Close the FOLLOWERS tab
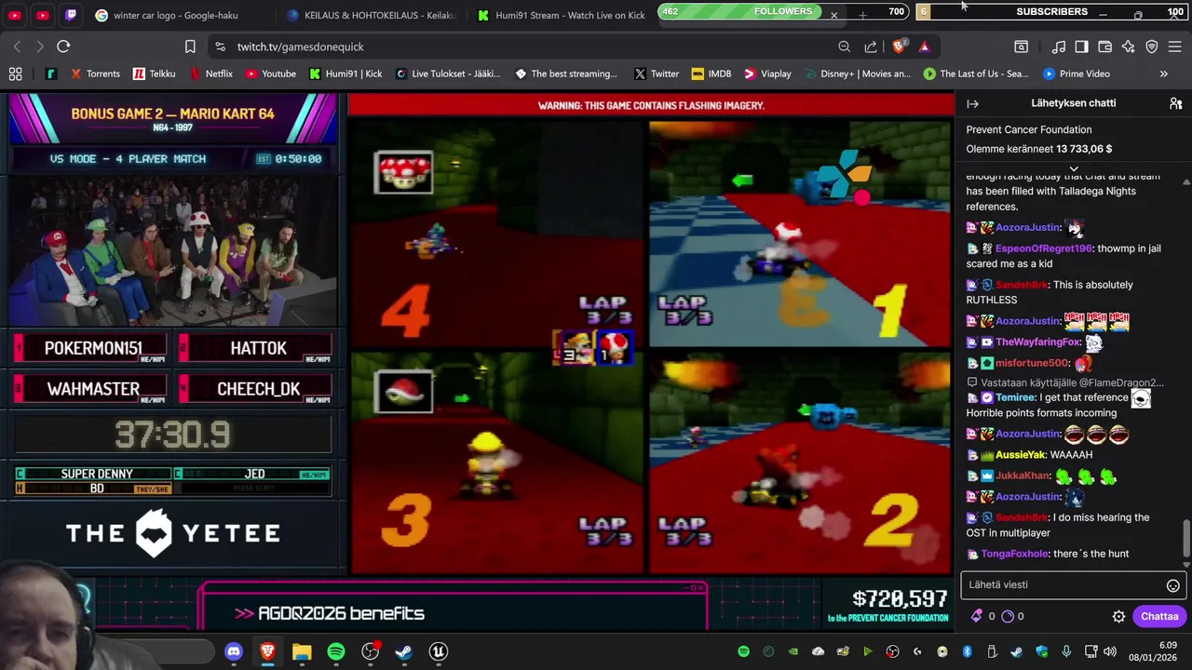The height and width of the screenshot is (670, 1192). click(833, 15)
